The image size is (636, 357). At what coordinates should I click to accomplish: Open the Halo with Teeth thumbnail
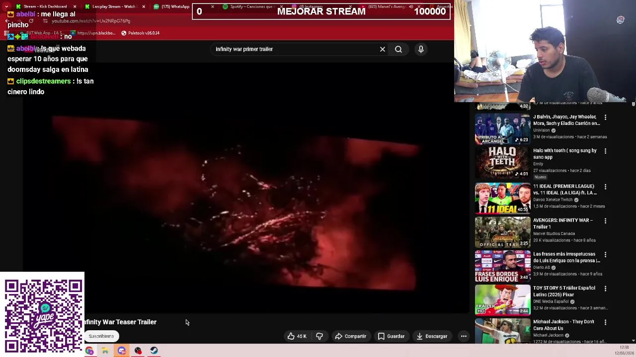pyautogui.click(x=502, y=163)
